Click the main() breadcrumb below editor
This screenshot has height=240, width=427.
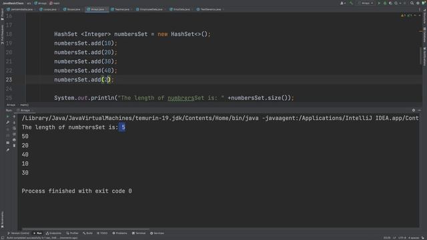pos(24,105)
